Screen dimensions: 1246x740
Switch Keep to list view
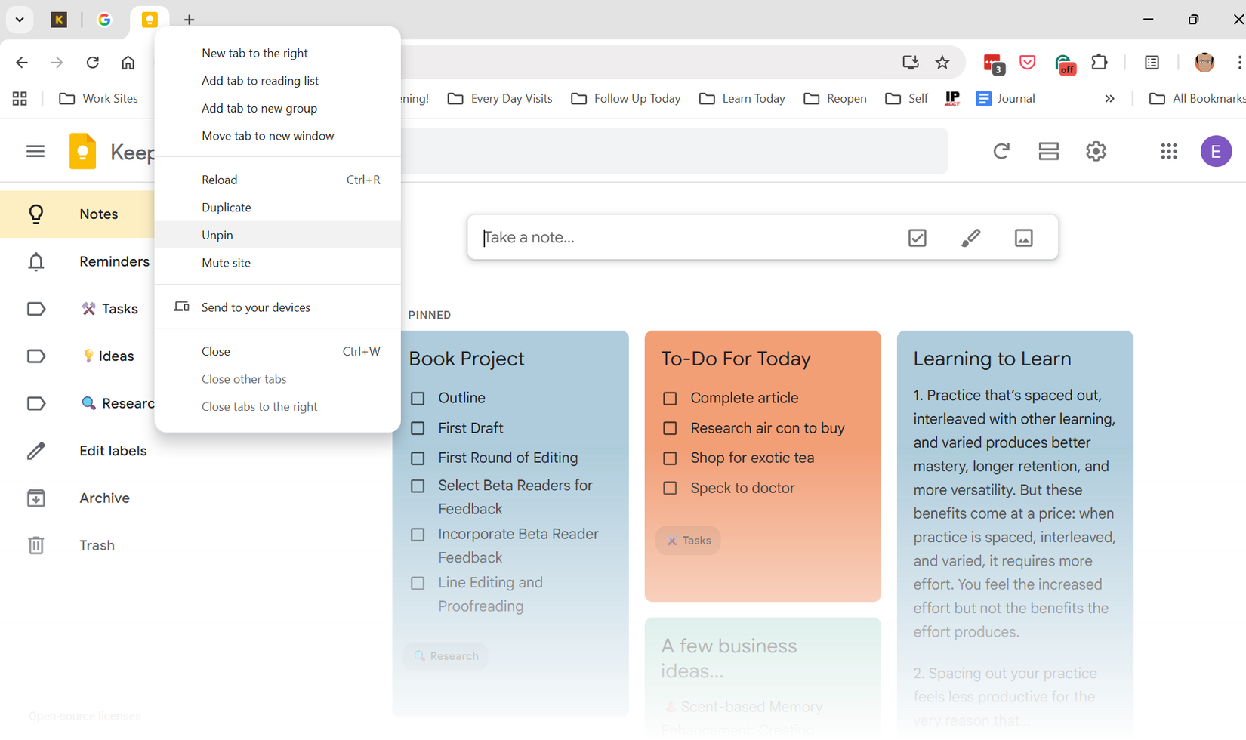[1049, 151]
